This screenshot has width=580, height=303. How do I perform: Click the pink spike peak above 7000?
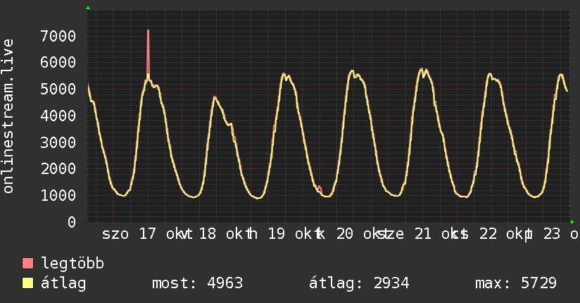click(149, 31)
